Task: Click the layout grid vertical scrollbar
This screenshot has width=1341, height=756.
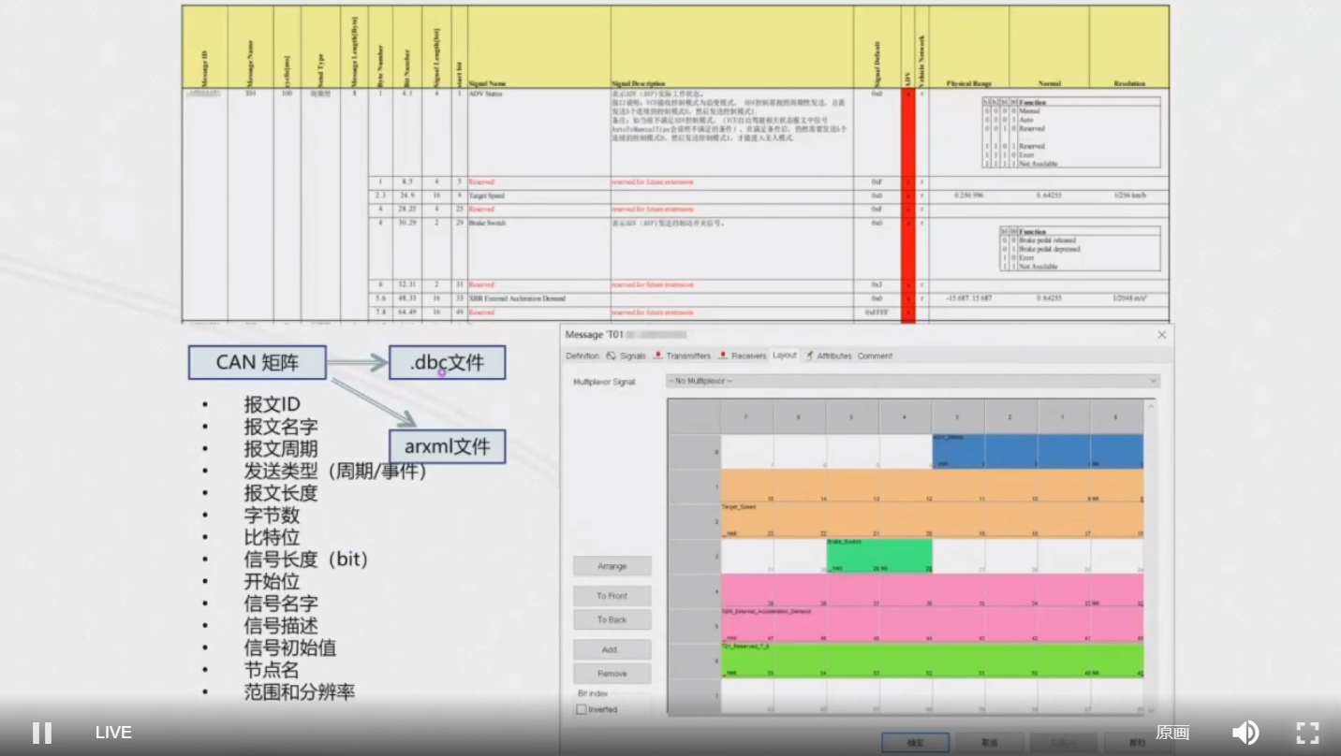Action: point(1150,557)
